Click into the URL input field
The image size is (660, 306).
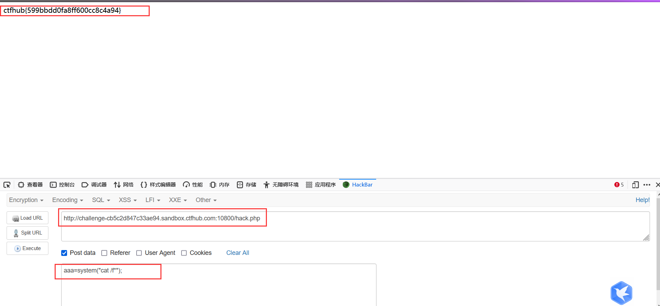(355, 226)
